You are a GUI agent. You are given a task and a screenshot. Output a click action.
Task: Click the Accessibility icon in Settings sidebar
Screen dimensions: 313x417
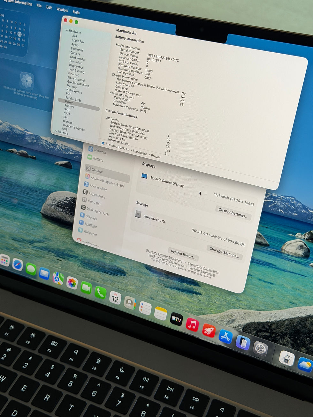(86, 184)
